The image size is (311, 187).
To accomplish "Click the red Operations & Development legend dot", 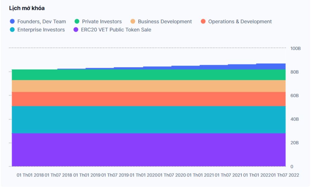I will (x=203, y=22).
